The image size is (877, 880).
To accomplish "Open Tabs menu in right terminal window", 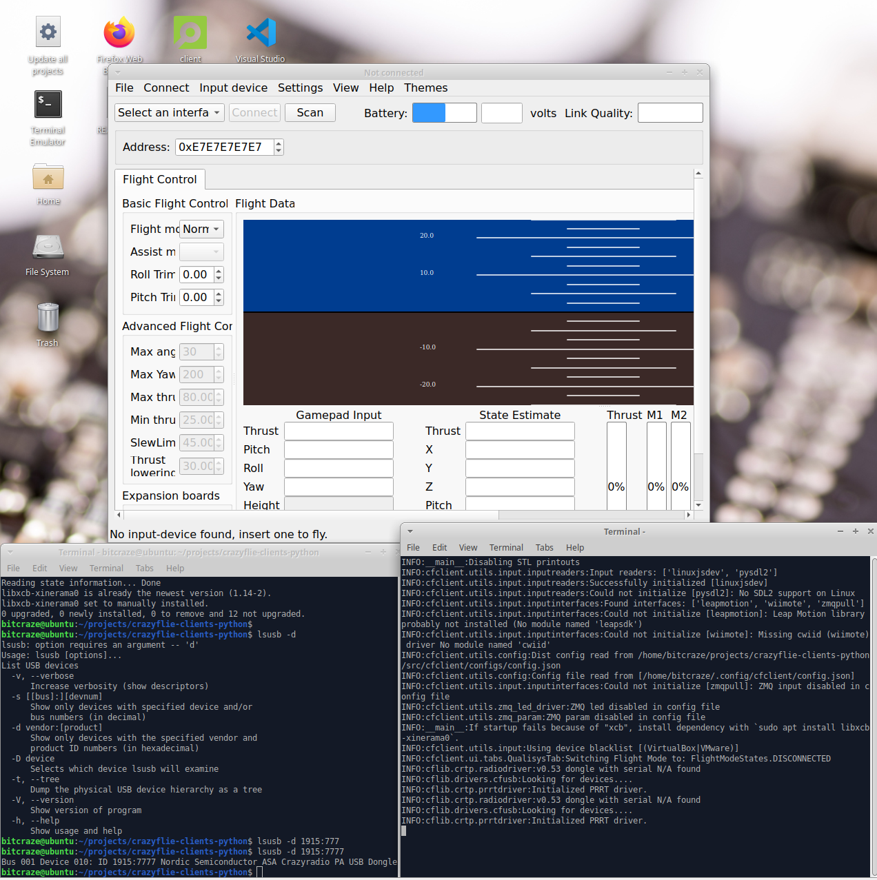I will click(544, 548).
